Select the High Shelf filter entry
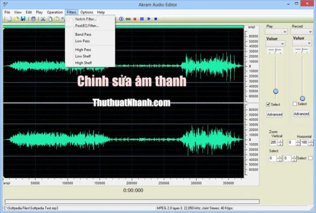This screenshot has height=213, width=316. [90, 63]
